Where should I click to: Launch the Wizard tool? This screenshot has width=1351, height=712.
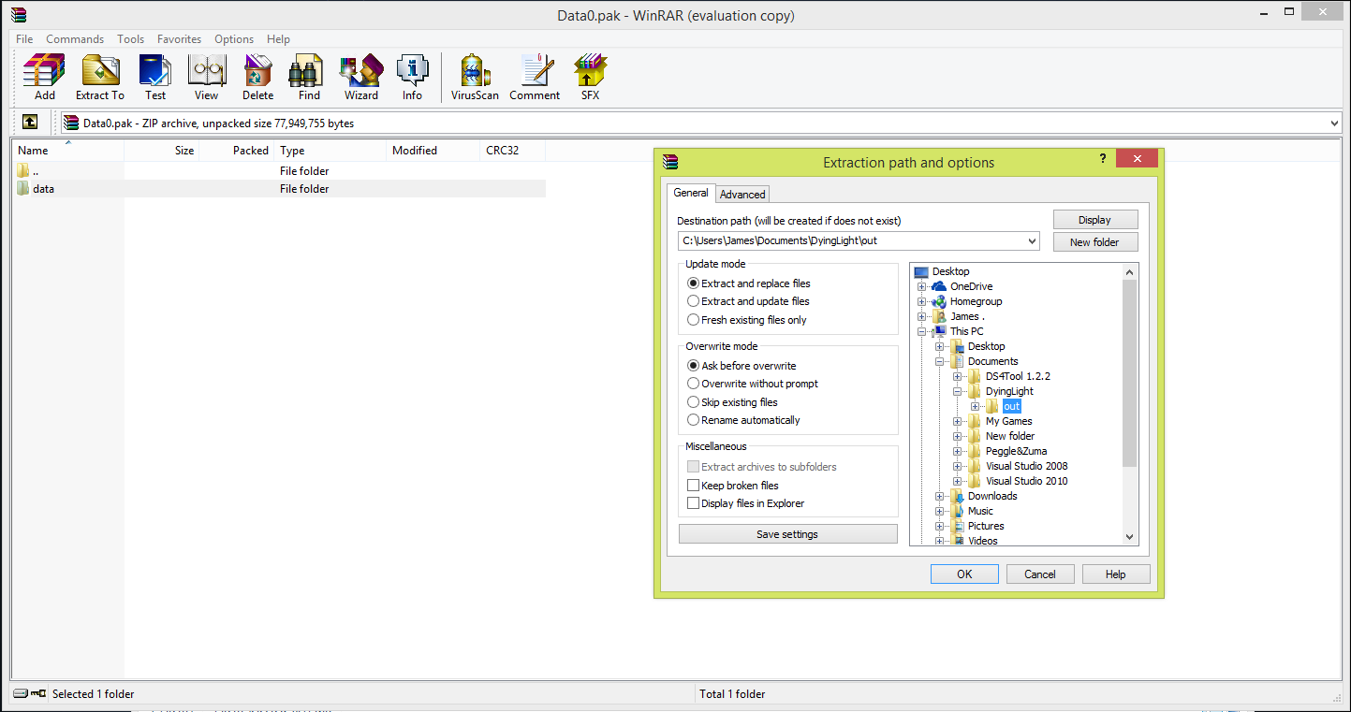point(360,77)
